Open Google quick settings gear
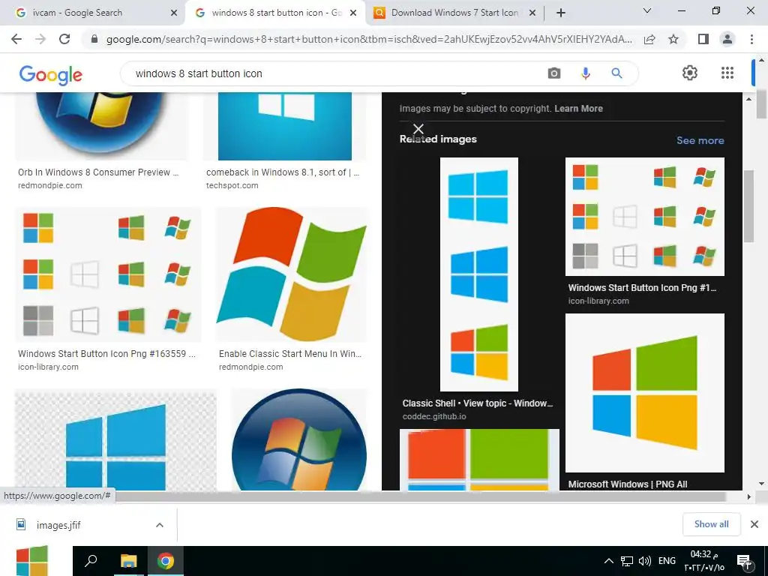Screen dimensions: 768x576 pos(690,73)
